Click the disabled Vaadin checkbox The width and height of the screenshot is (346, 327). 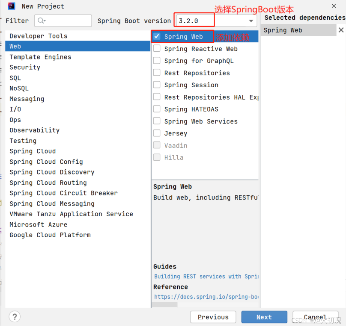tap(157, 145)
